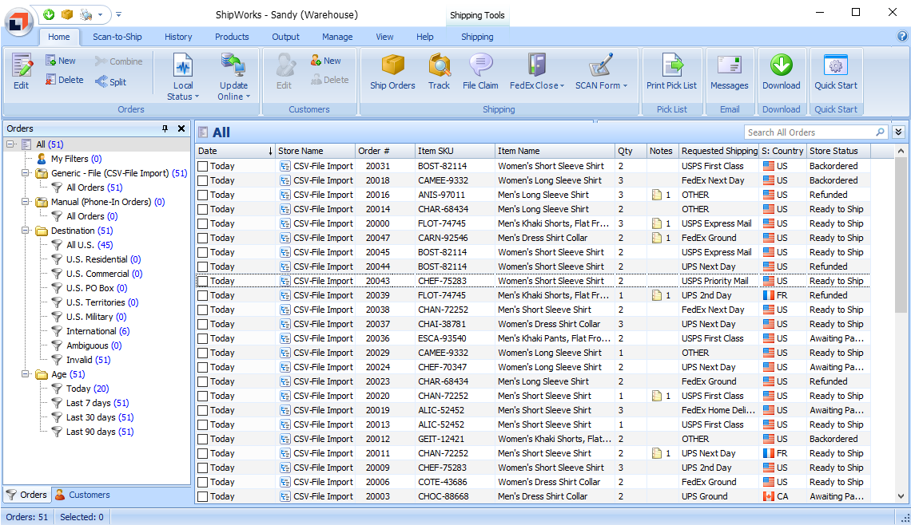The width and height of the screenshot is (911, 525).
Task: Collapse the Destination folder node
Action: coord(26,231)
